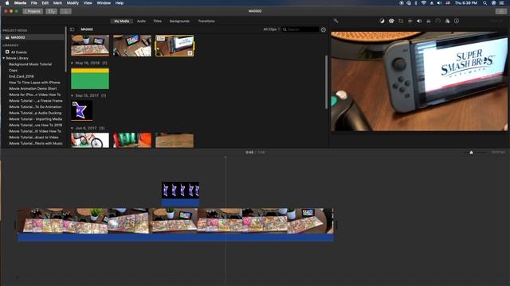Select the Clips event in library
Viewport: 510px width, 286px height.
point(14,71)
